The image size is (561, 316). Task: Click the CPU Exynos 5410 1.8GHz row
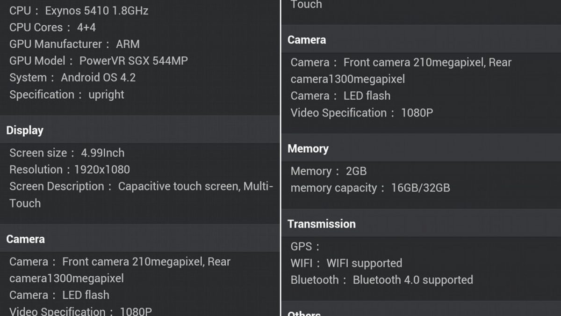pyautogui.click(x=79, y=11)
